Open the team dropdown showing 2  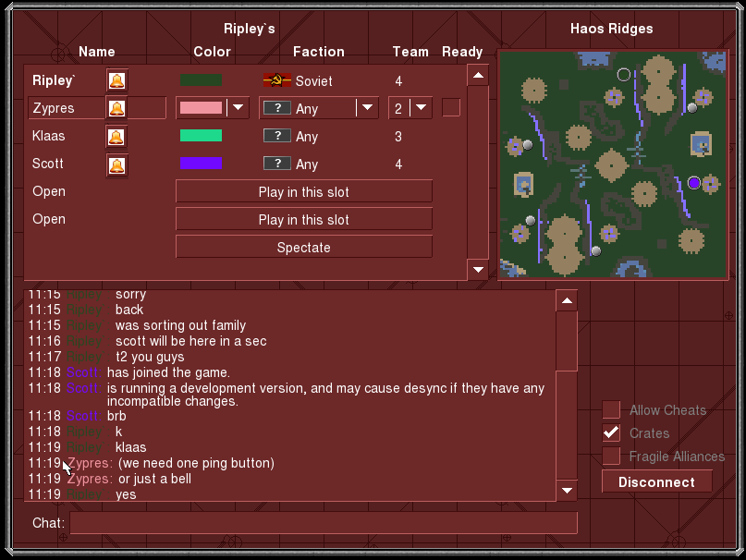[410, 108]
